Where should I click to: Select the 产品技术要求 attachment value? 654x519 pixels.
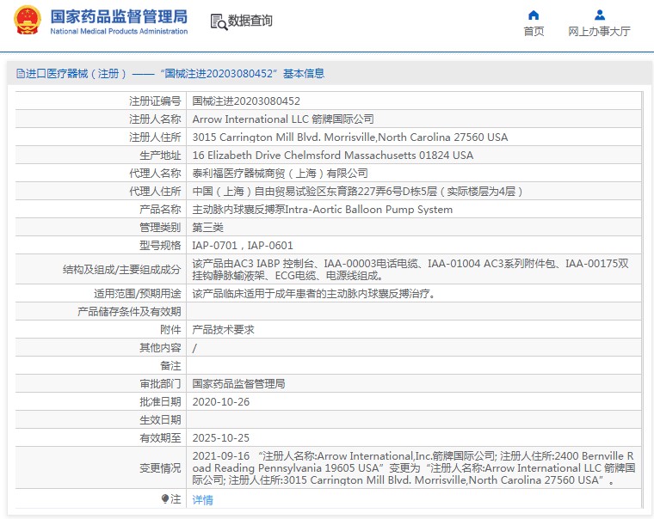(223, 329)
